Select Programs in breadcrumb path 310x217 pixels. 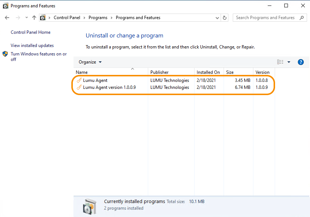[x=98, y=18]
